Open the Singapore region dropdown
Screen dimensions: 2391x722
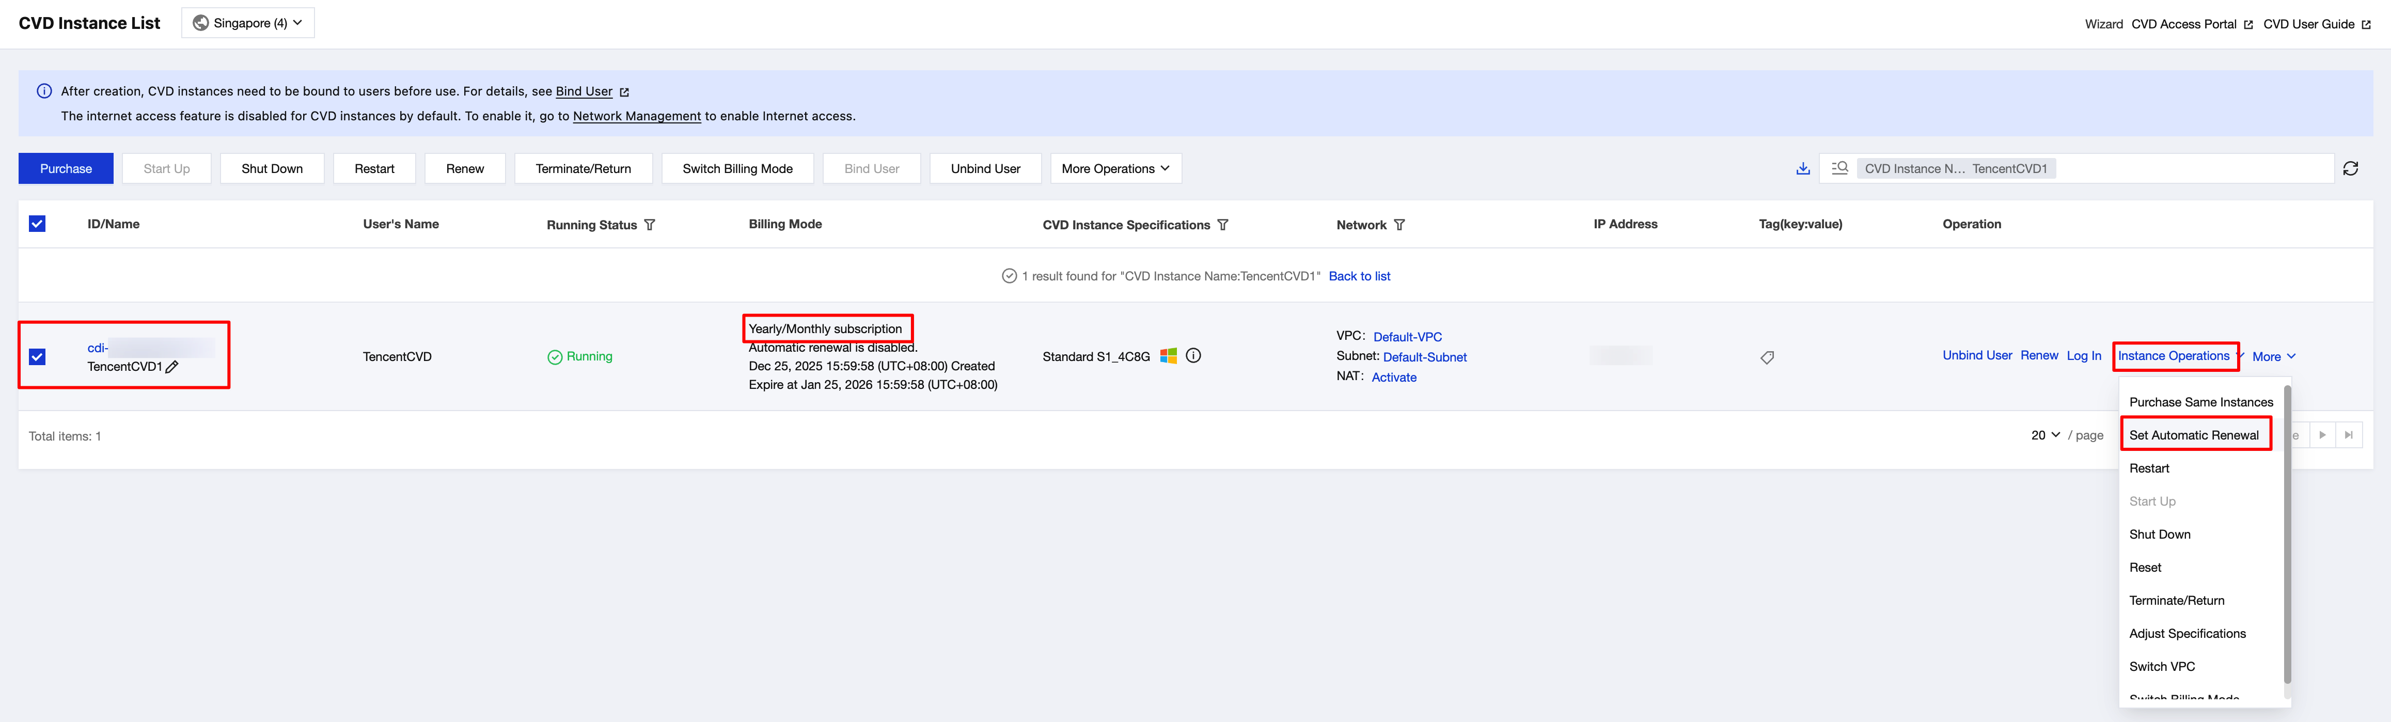pyautogui.click(x=248, y=23)
